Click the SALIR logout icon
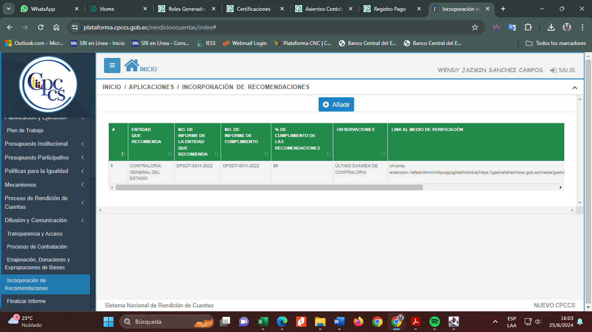The image size is (592, 332). click(553, 70)
